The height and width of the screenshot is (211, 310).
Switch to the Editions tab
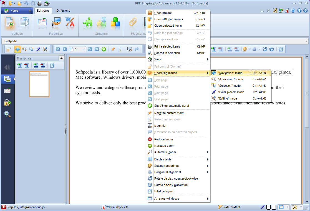tap(43, 11)
